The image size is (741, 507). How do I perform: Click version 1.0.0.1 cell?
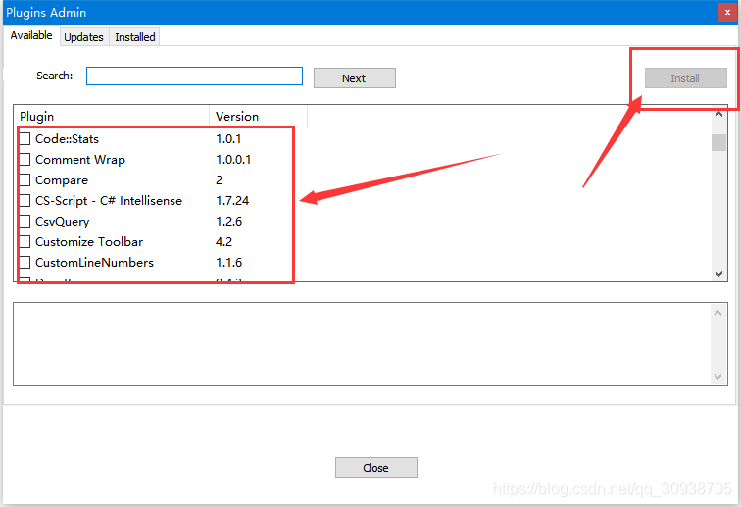pos(233,160)
